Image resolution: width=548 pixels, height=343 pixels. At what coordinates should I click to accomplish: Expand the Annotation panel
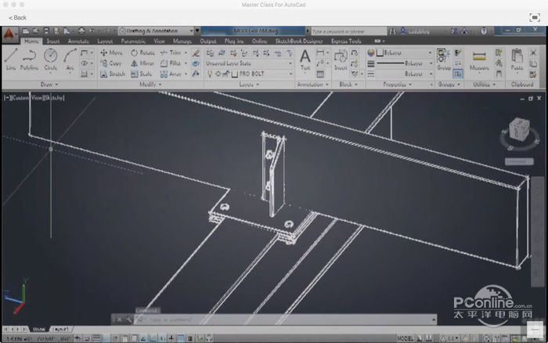pos(312,85)
